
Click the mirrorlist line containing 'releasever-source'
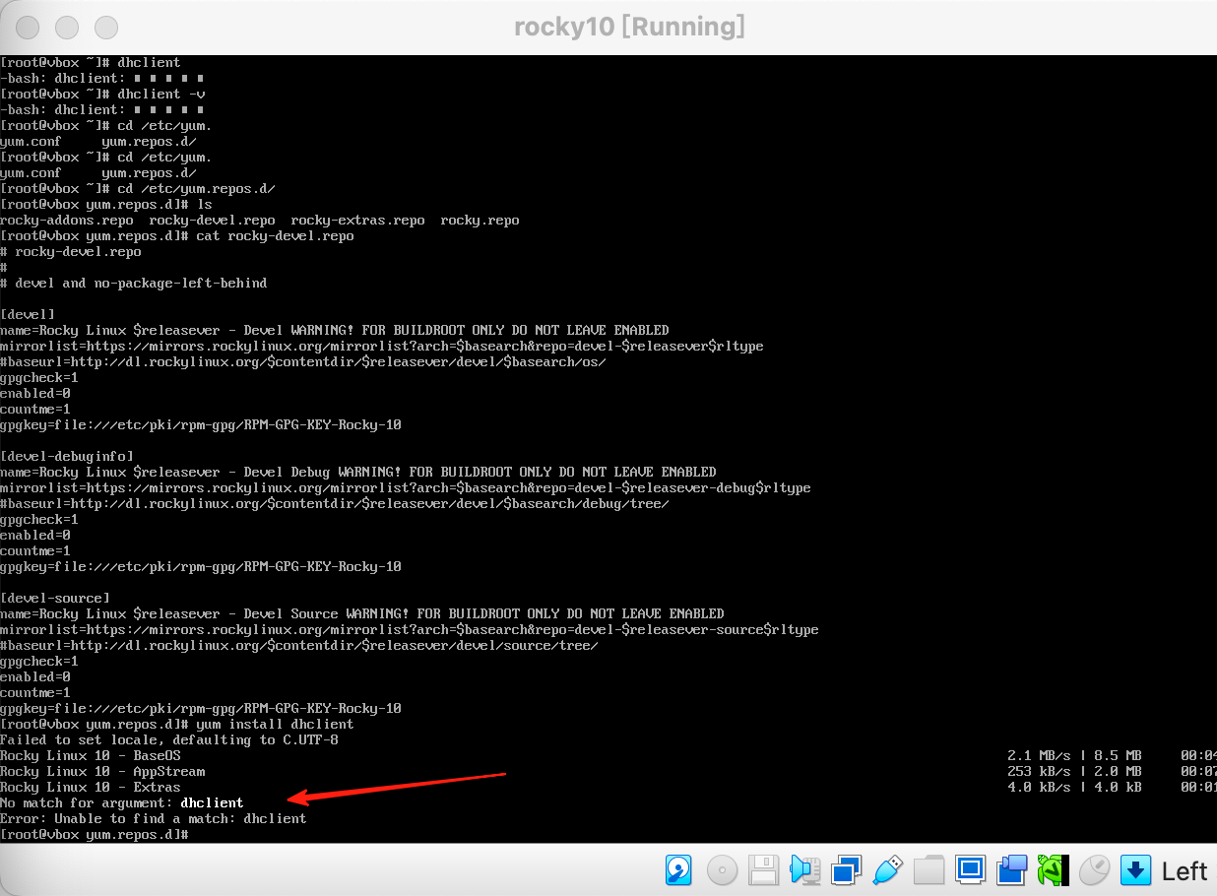[410, 629]
